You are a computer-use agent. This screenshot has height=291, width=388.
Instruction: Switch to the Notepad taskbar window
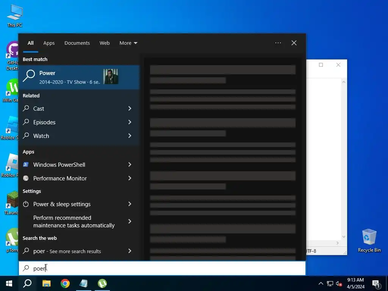tap(84, 283)
